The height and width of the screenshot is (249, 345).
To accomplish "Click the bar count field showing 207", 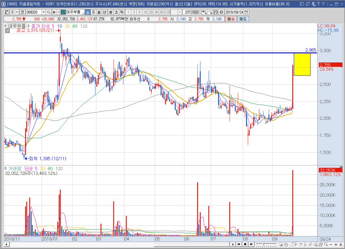I will point(187,12).
